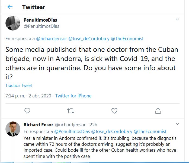The width and height of the screenshot is (189, 163).
Task: Open @richardjensor mention in reply header
Action: (51, 39)
